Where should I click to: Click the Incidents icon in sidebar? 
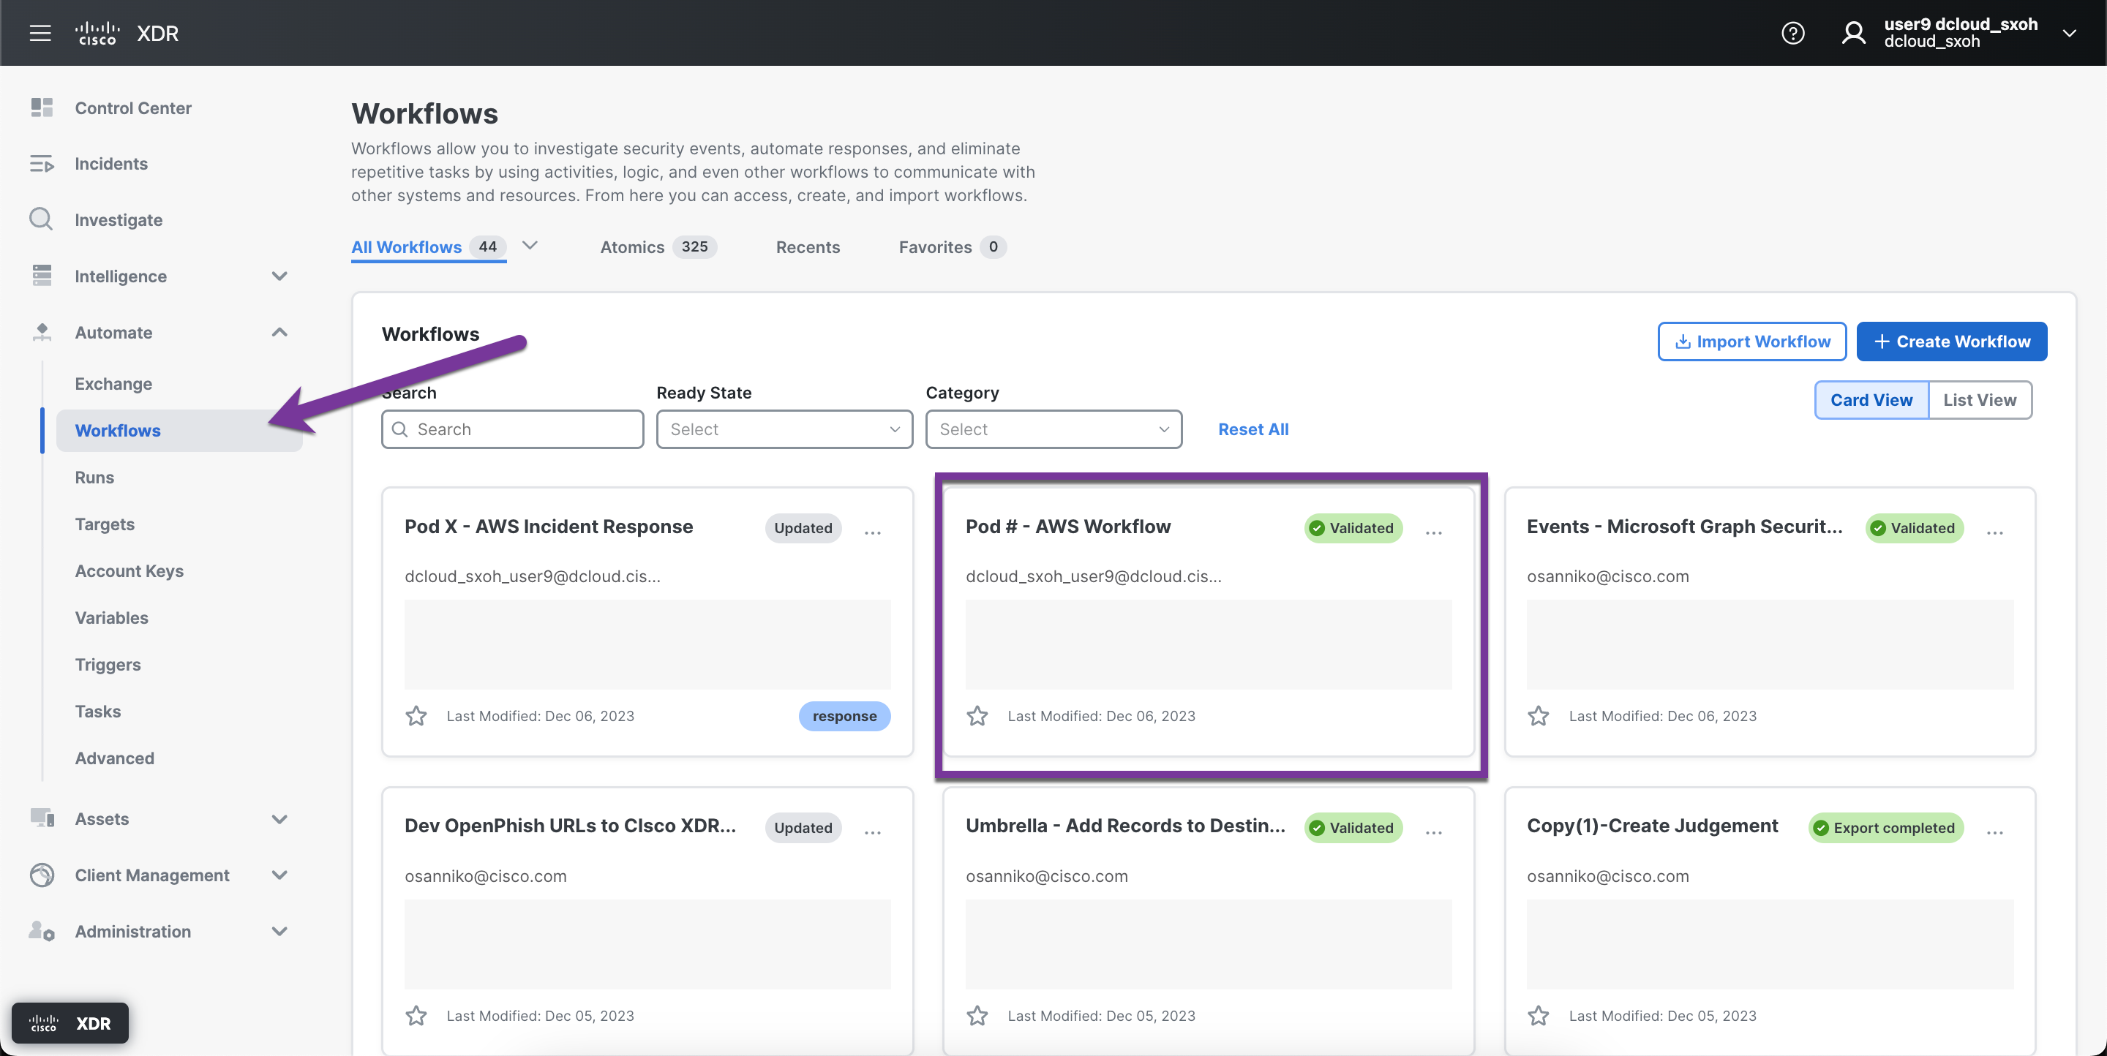[x=41, y=164]
